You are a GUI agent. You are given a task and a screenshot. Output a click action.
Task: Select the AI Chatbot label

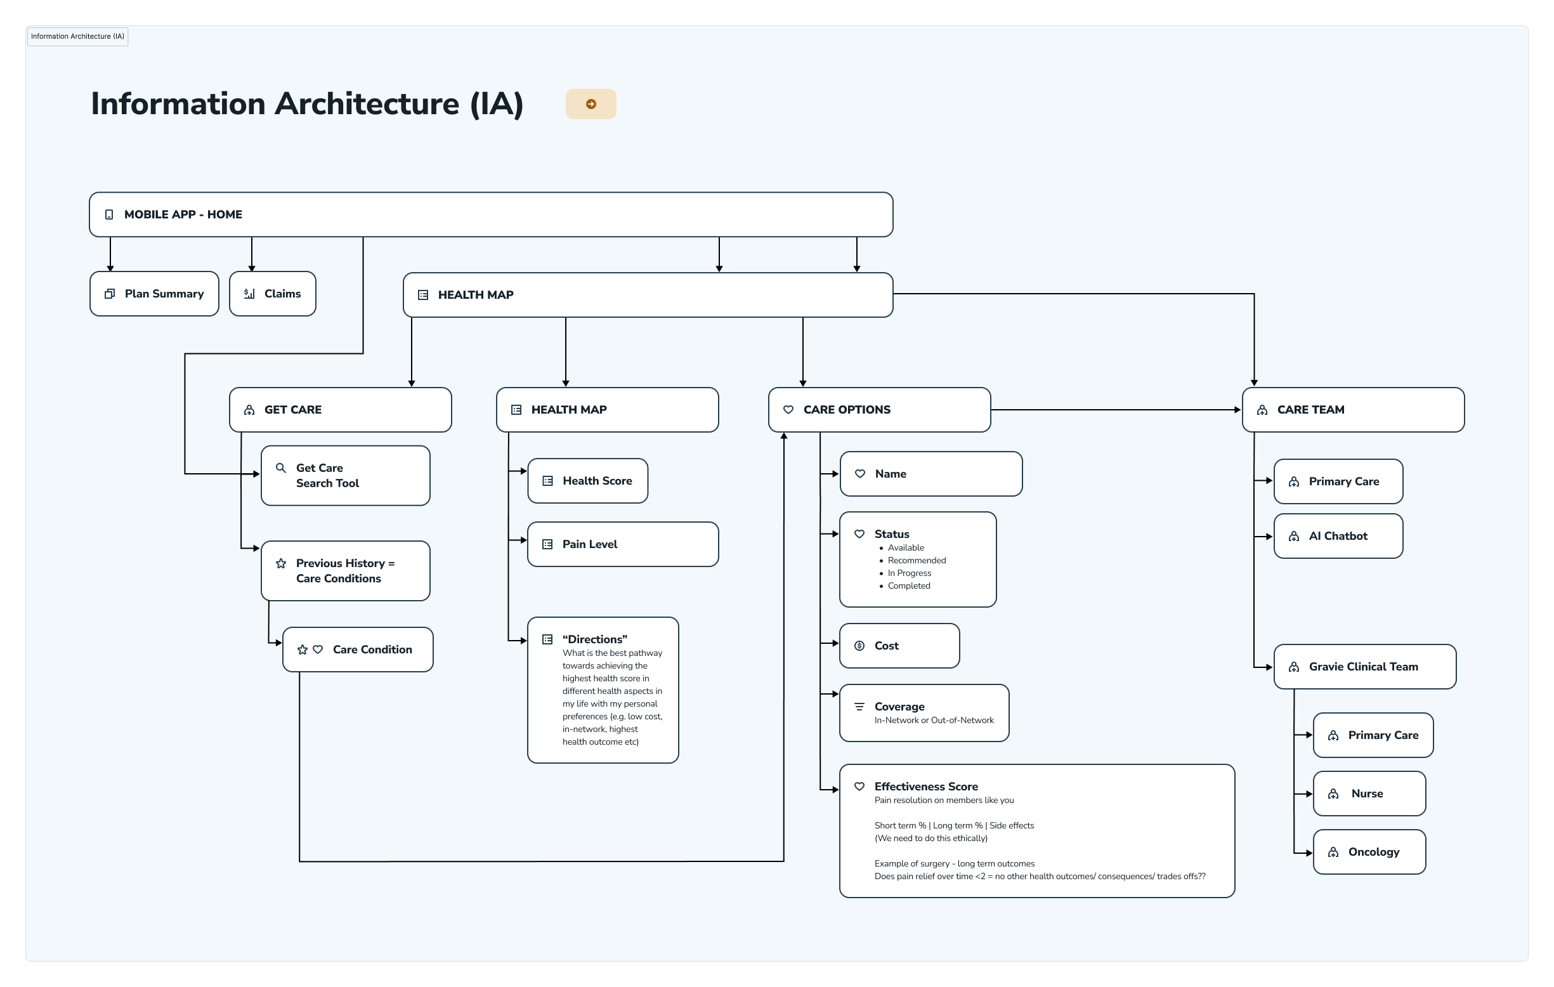[x=1338, y=537]
